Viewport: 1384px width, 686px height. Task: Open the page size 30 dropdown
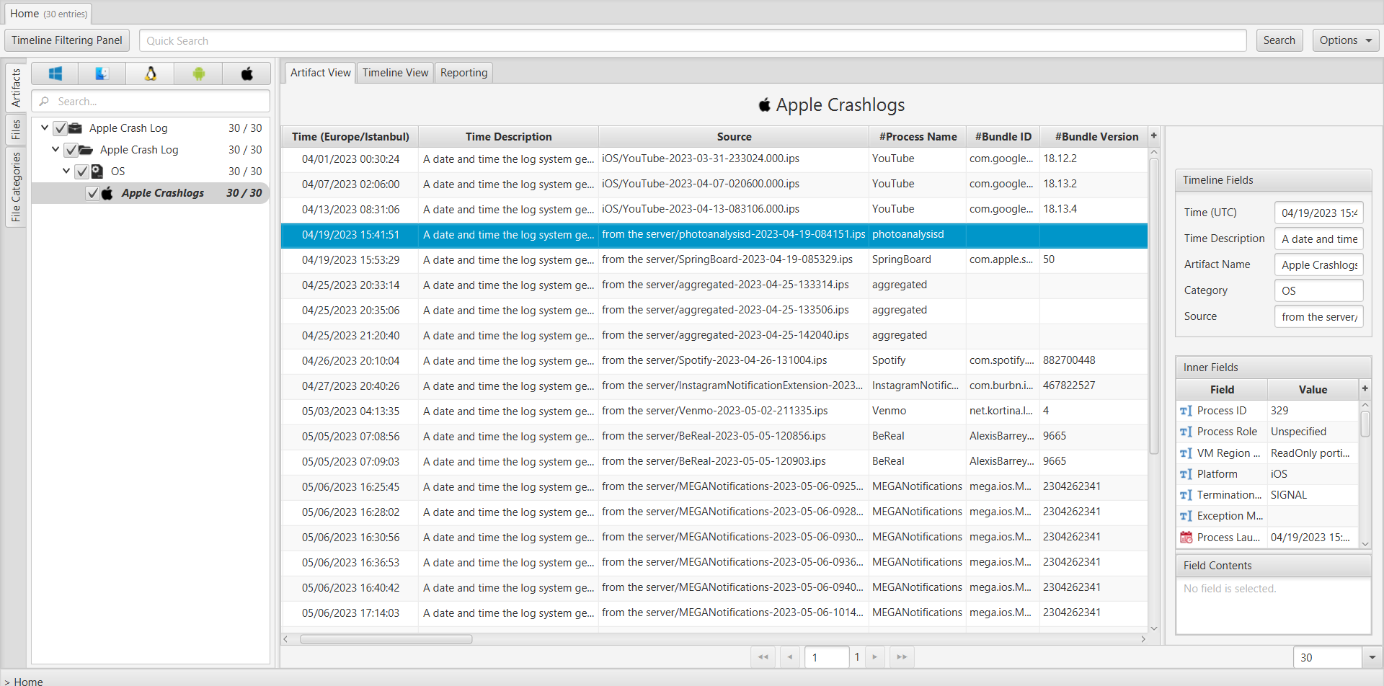tap(1371, 657)
